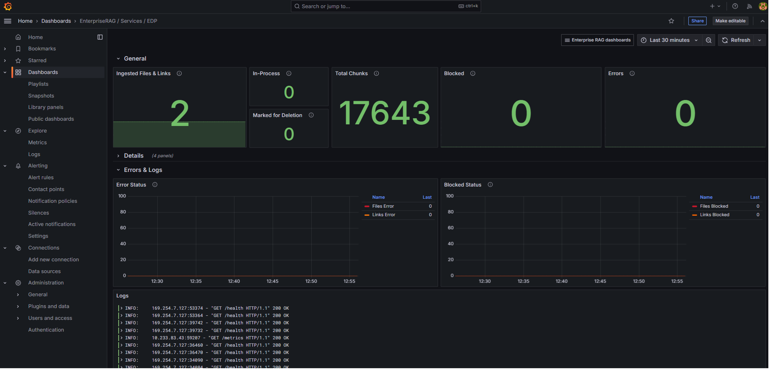Show info icon for Errors panel

(632, 74)
